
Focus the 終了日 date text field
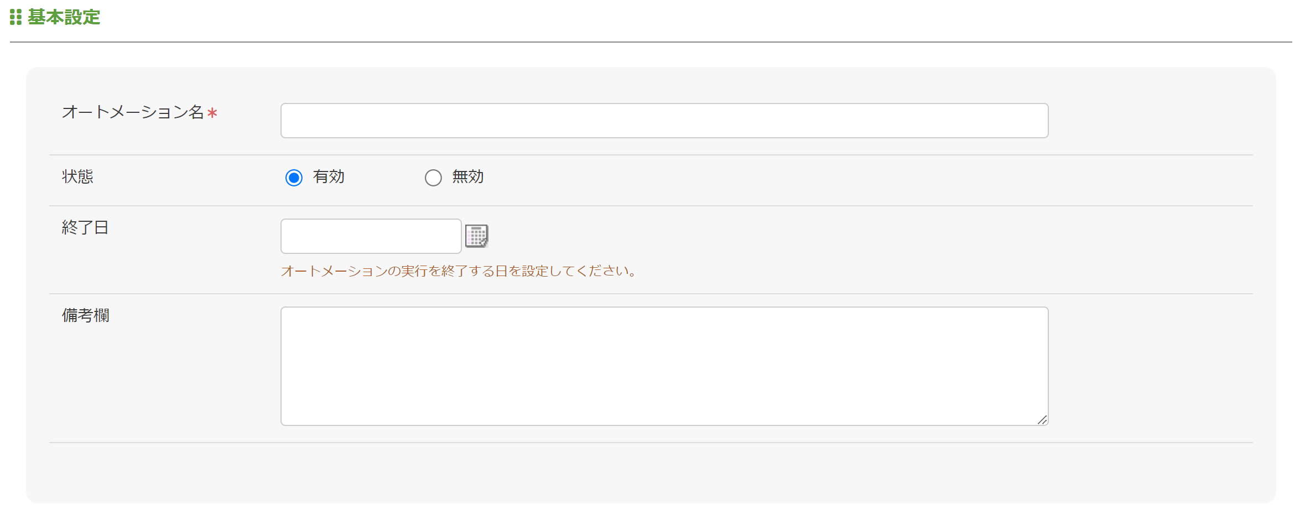point(371,235)
